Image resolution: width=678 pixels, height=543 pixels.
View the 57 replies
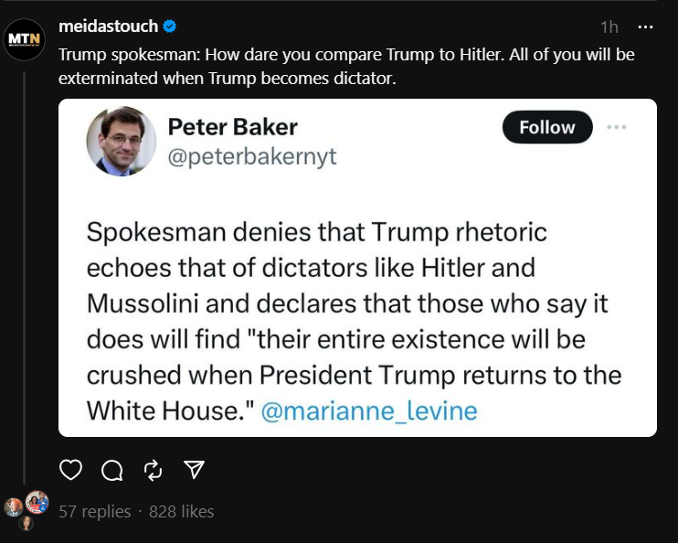tap(95, 512)
